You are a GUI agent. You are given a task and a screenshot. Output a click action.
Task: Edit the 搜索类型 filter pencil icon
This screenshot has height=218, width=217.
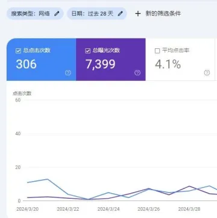[57, 14]
